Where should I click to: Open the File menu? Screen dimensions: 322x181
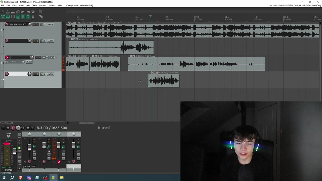click(x=3, y=6)
